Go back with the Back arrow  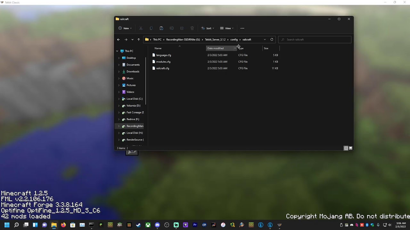click(x=119, y=40)
